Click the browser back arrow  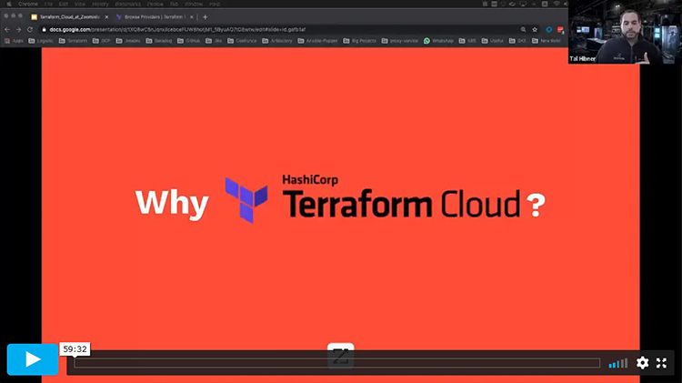coord(7,29)
